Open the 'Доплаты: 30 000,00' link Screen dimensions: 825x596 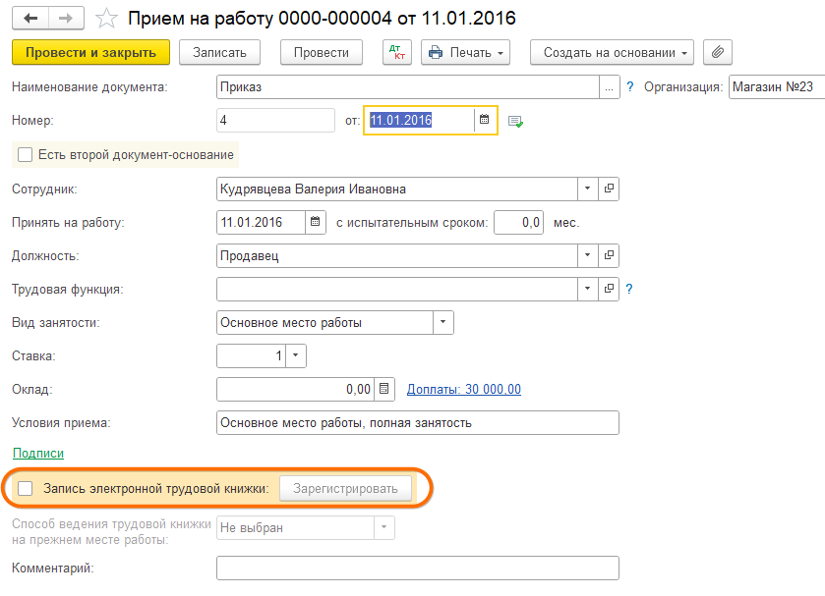click(x=463, y=390)
